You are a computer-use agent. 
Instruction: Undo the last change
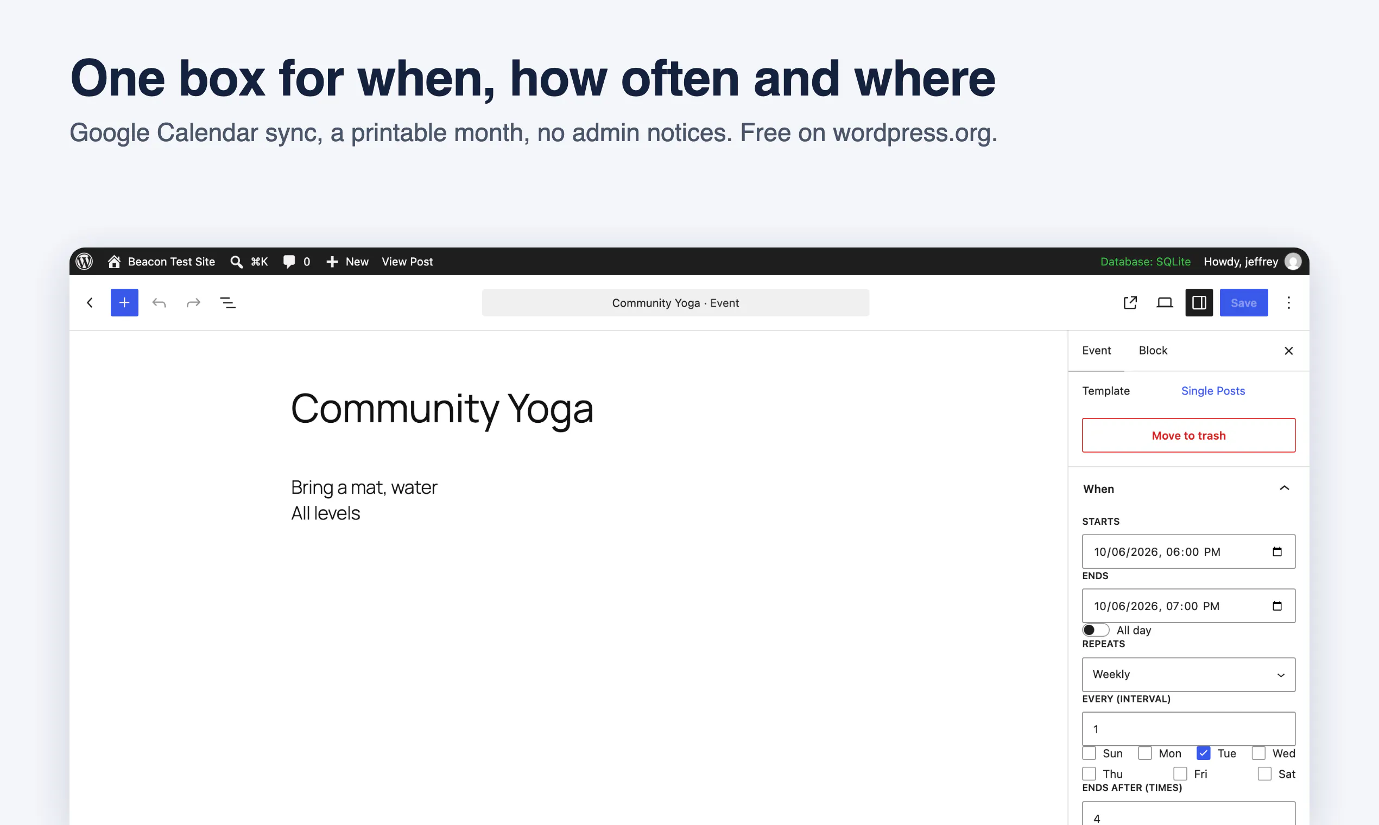point(159,302)
